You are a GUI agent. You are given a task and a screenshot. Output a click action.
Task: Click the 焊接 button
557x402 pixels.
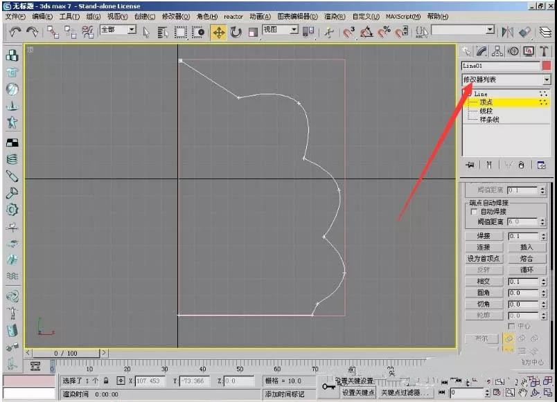point(484,236)
